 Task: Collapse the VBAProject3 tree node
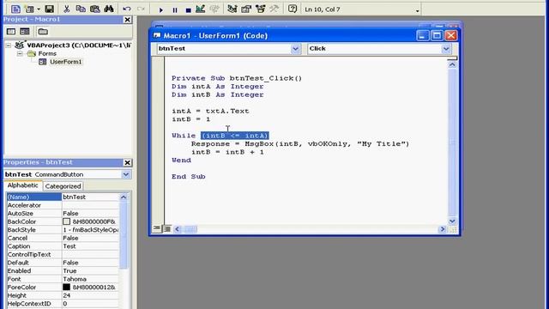pyautogui.click(x=9, y=45)
